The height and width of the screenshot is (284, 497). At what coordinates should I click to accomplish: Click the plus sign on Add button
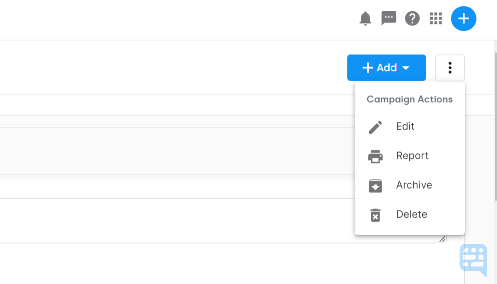point(368,68)
